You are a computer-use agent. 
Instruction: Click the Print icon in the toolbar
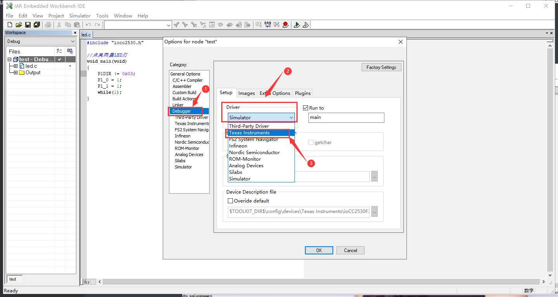pyautogui.click(x=48, y=25)
